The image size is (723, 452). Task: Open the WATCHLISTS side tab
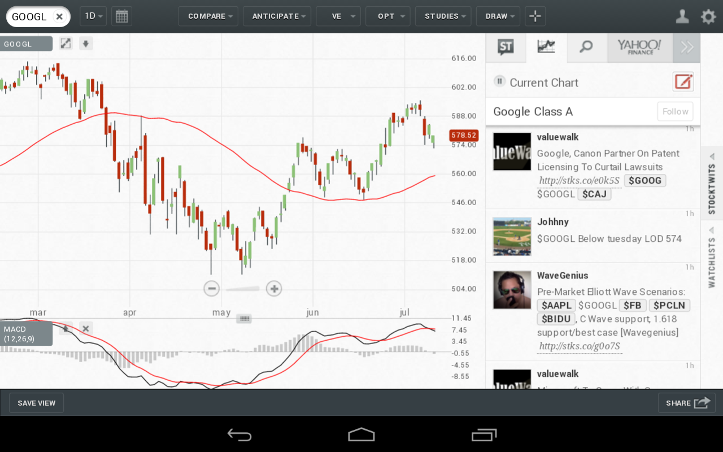pyautogui.click(x=712, y=257)
